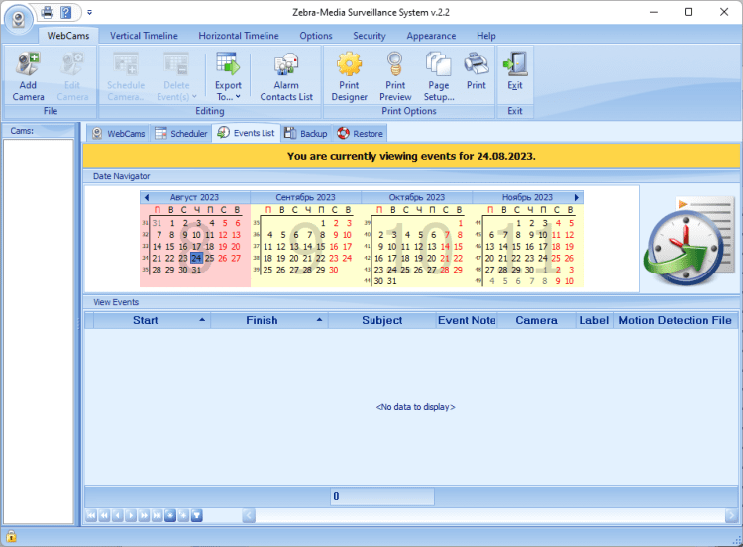Click the Сентябрь 2023 month header
The width and height of the screenshot is (743, 547).
point(305,197)
